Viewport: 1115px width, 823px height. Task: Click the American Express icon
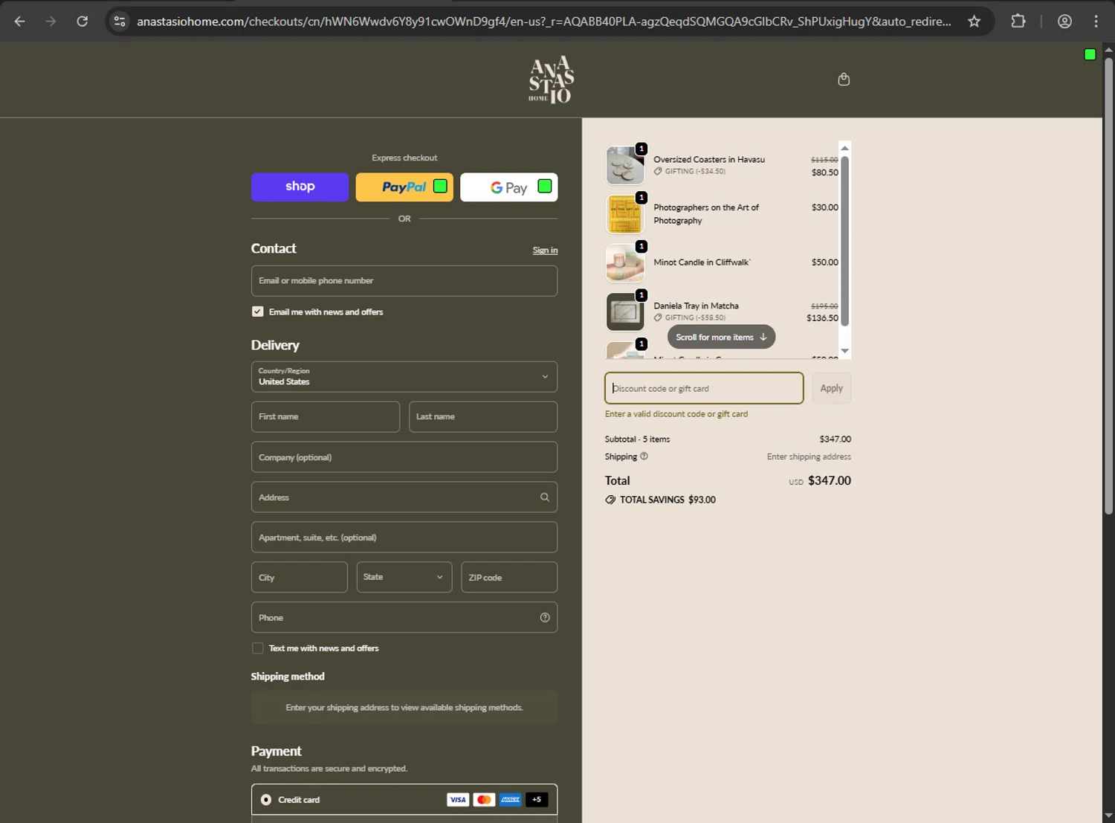(510, 800)
